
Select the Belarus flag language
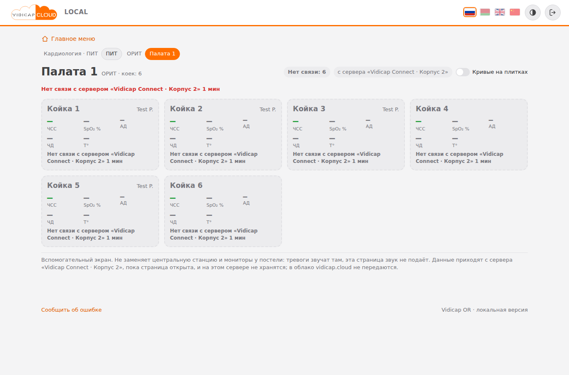tap(485, 12)
